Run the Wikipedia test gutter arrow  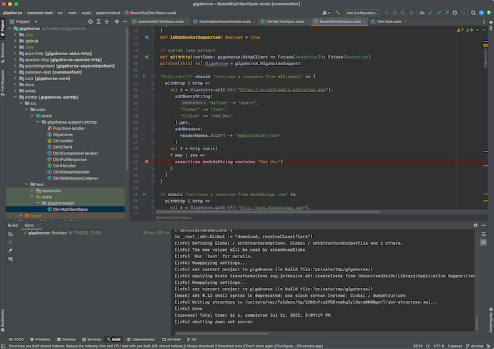144,76
